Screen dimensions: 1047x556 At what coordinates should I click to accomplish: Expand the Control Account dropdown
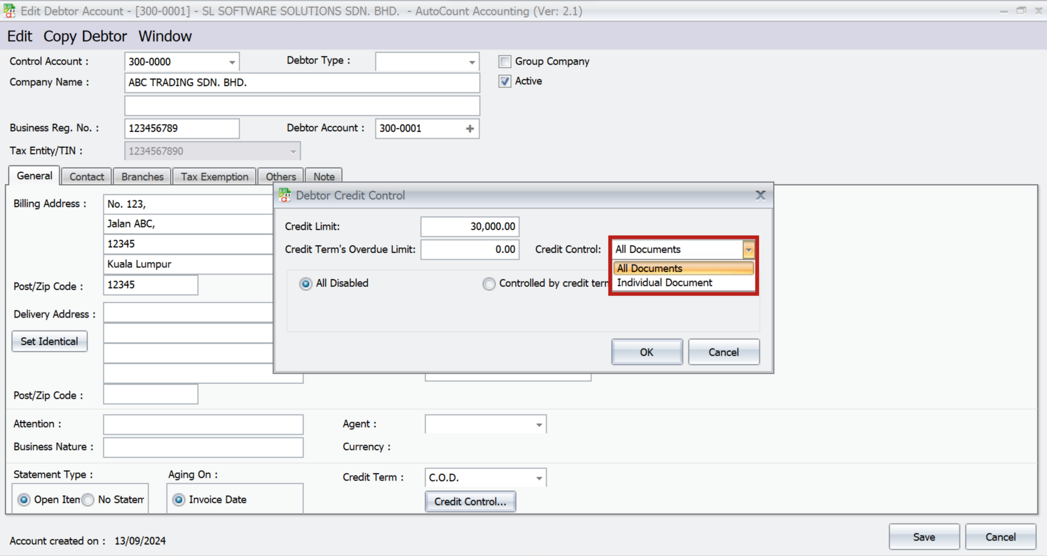232,62
